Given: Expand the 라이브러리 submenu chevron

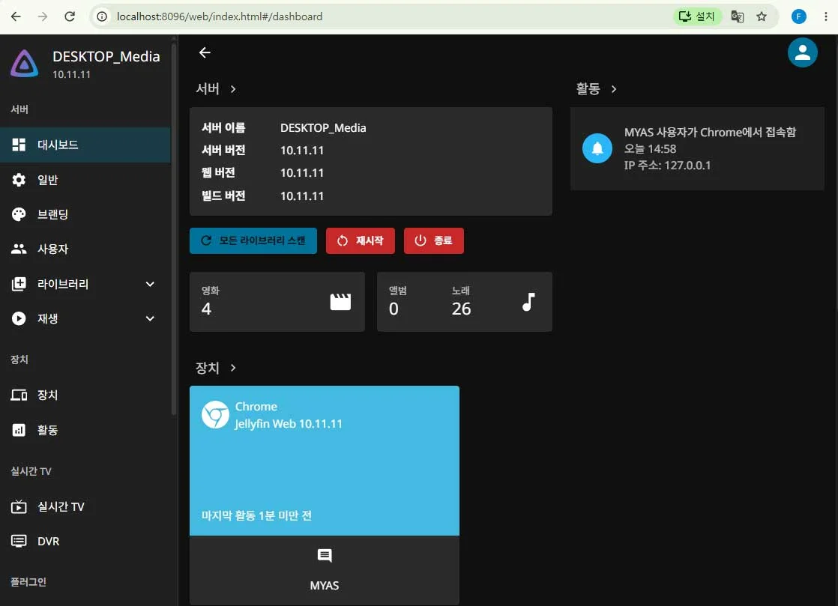Looking at the screenshot, I should tap(150, 284).
